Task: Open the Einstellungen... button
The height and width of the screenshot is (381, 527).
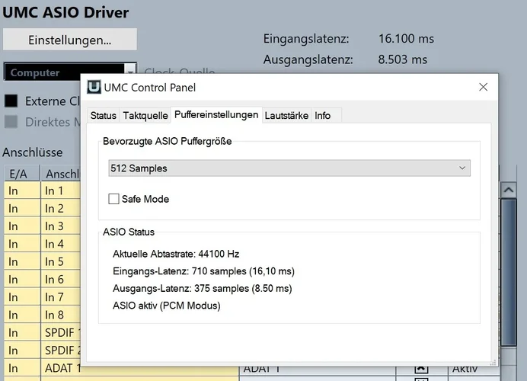Action: pyautogui.click(x=70, y=40)
